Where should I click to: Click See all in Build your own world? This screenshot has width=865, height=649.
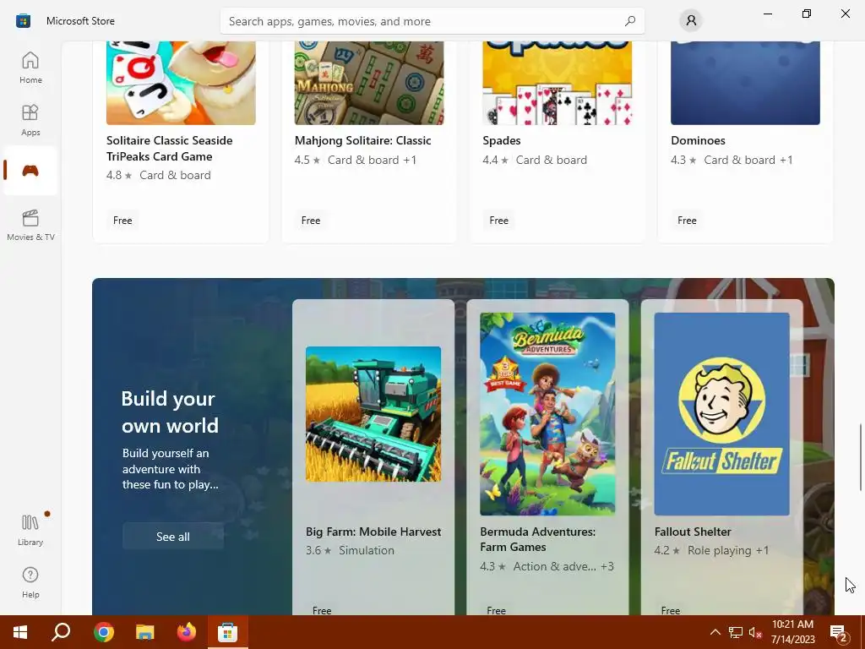(x=172, y=537)
